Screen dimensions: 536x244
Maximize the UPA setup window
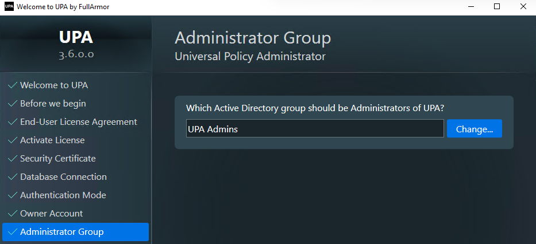[497, 7]
